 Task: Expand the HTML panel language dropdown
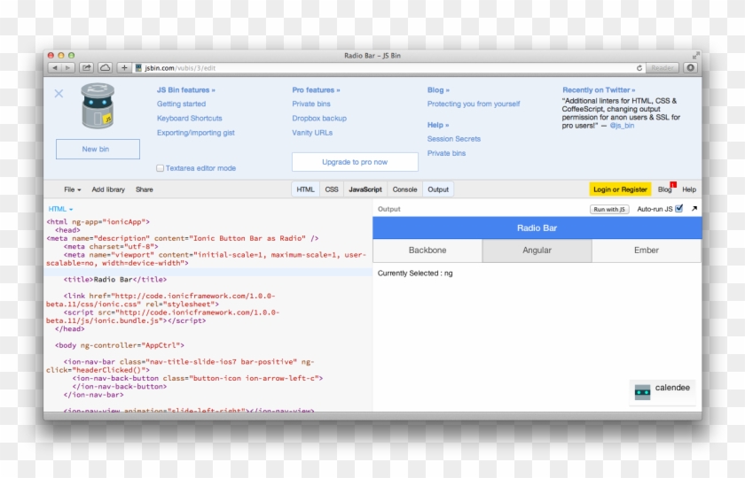60,209
